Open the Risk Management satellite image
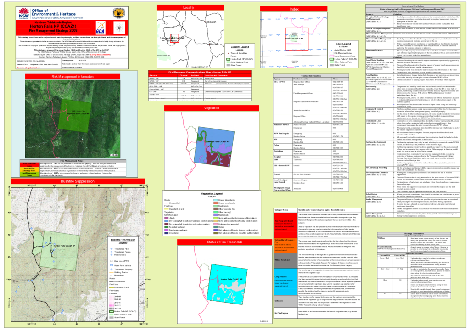This screenshot has height=332, width=470. click(73, 119)
